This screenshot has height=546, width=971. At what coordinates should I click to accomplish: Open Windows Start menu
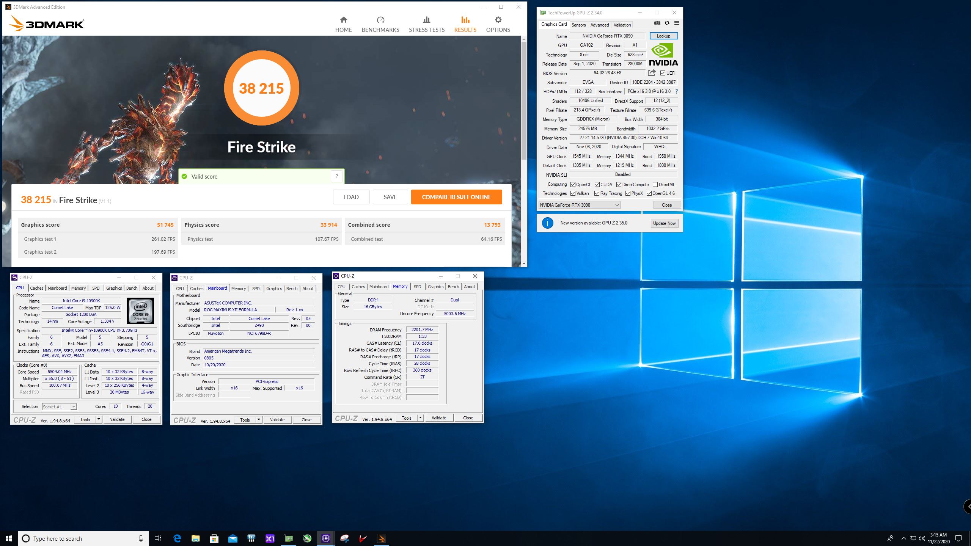9,538
